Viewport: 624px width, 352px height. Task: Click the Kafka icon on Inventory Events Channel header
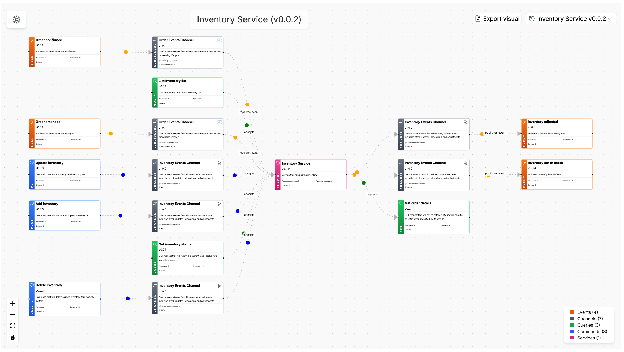(465, 122)
